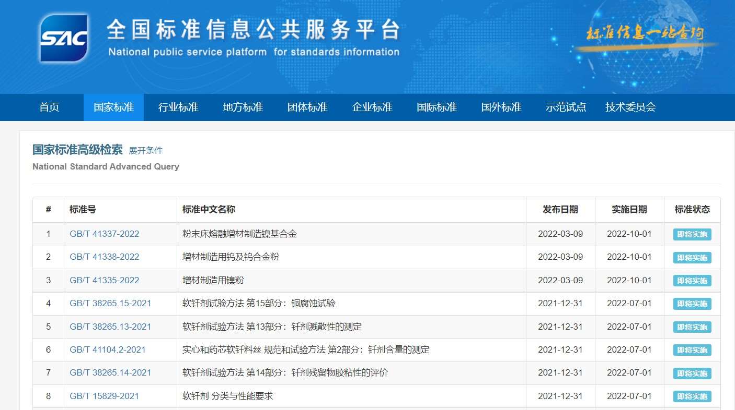
Task: Open standard GB/T 41337-2022 link
Action: 105,234
